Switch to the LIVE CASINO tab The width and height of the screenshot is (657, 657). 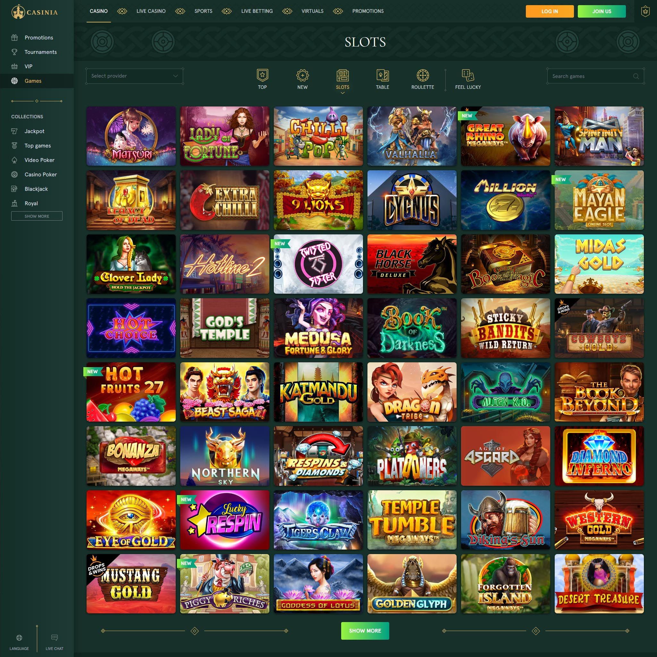coord(151,11)
